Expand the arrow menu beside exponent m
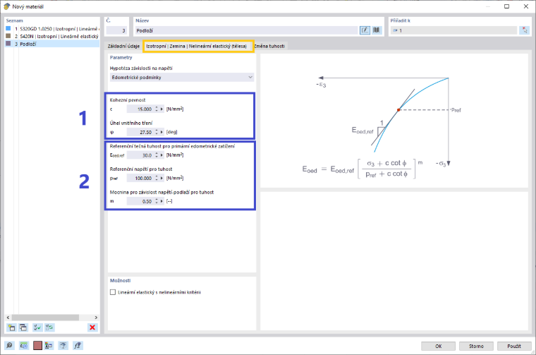 pos(162,201)
